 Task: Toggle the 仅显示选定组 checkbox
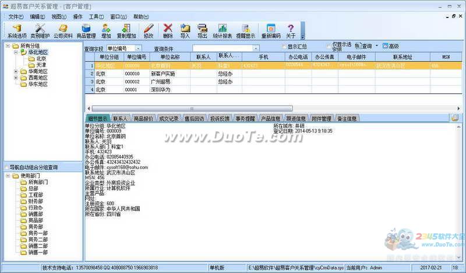[x=329, y=47]
